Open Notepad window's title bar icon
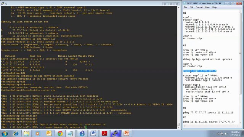Image resolution: width=244 pixels, height=137 pixels. [185, 3]
